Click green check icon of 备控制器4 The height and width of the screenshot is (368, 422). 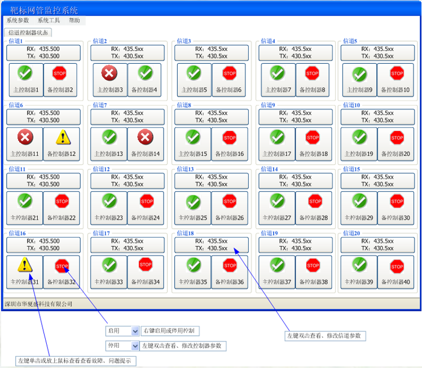tap(146, 73)
